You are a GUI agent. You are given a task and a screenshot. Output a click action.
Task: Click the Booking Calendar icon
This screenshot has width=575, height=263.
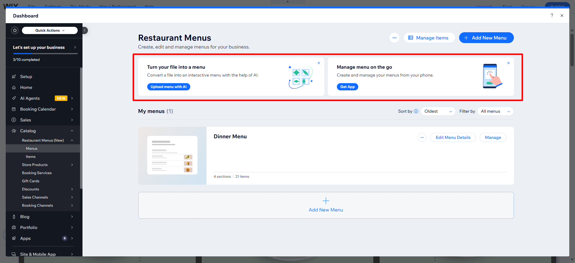pyautogui.click(x=14, y=109)
